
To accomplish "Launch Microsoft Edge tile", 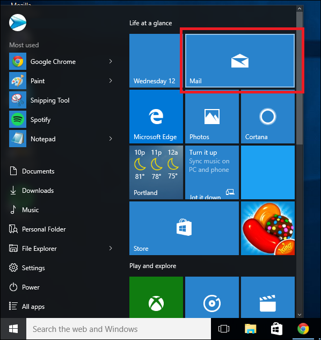I will tap(156, 117).
